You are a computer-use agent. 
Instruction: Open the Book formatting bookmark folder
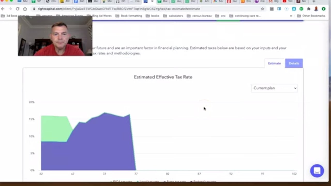[x=129, y=16]
